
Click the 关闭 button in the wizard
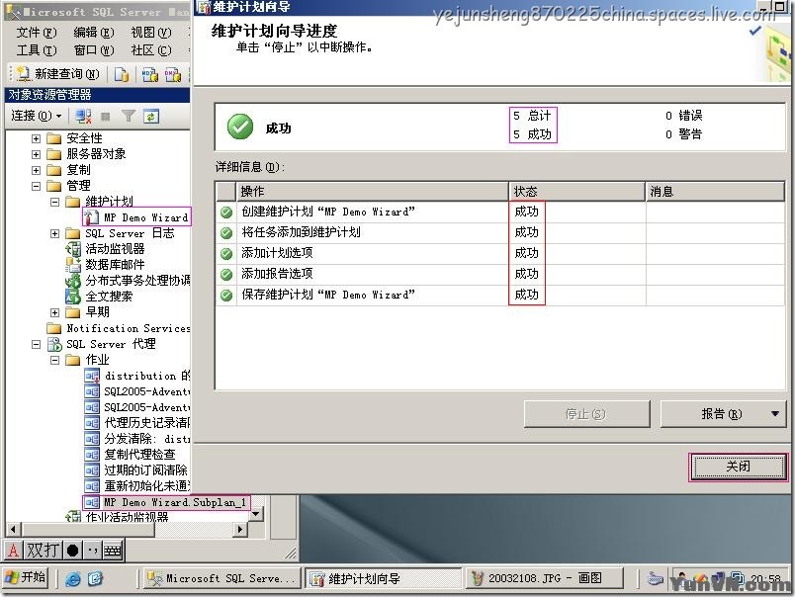739,467
